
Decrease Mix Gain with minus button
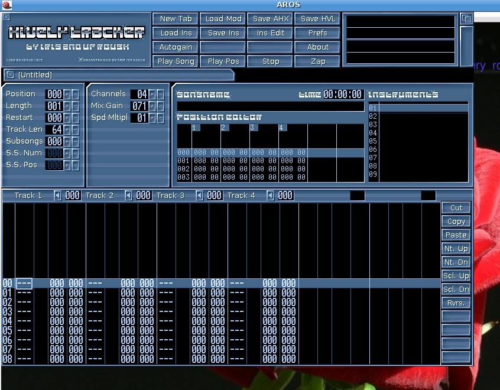(160, 106)
